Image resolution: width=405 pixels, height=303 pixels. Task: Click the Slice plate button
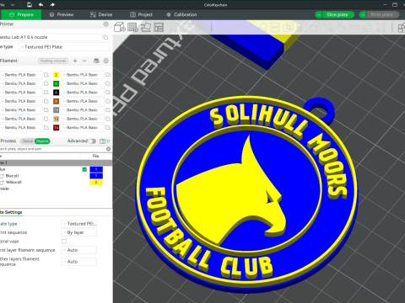point(337,14)
